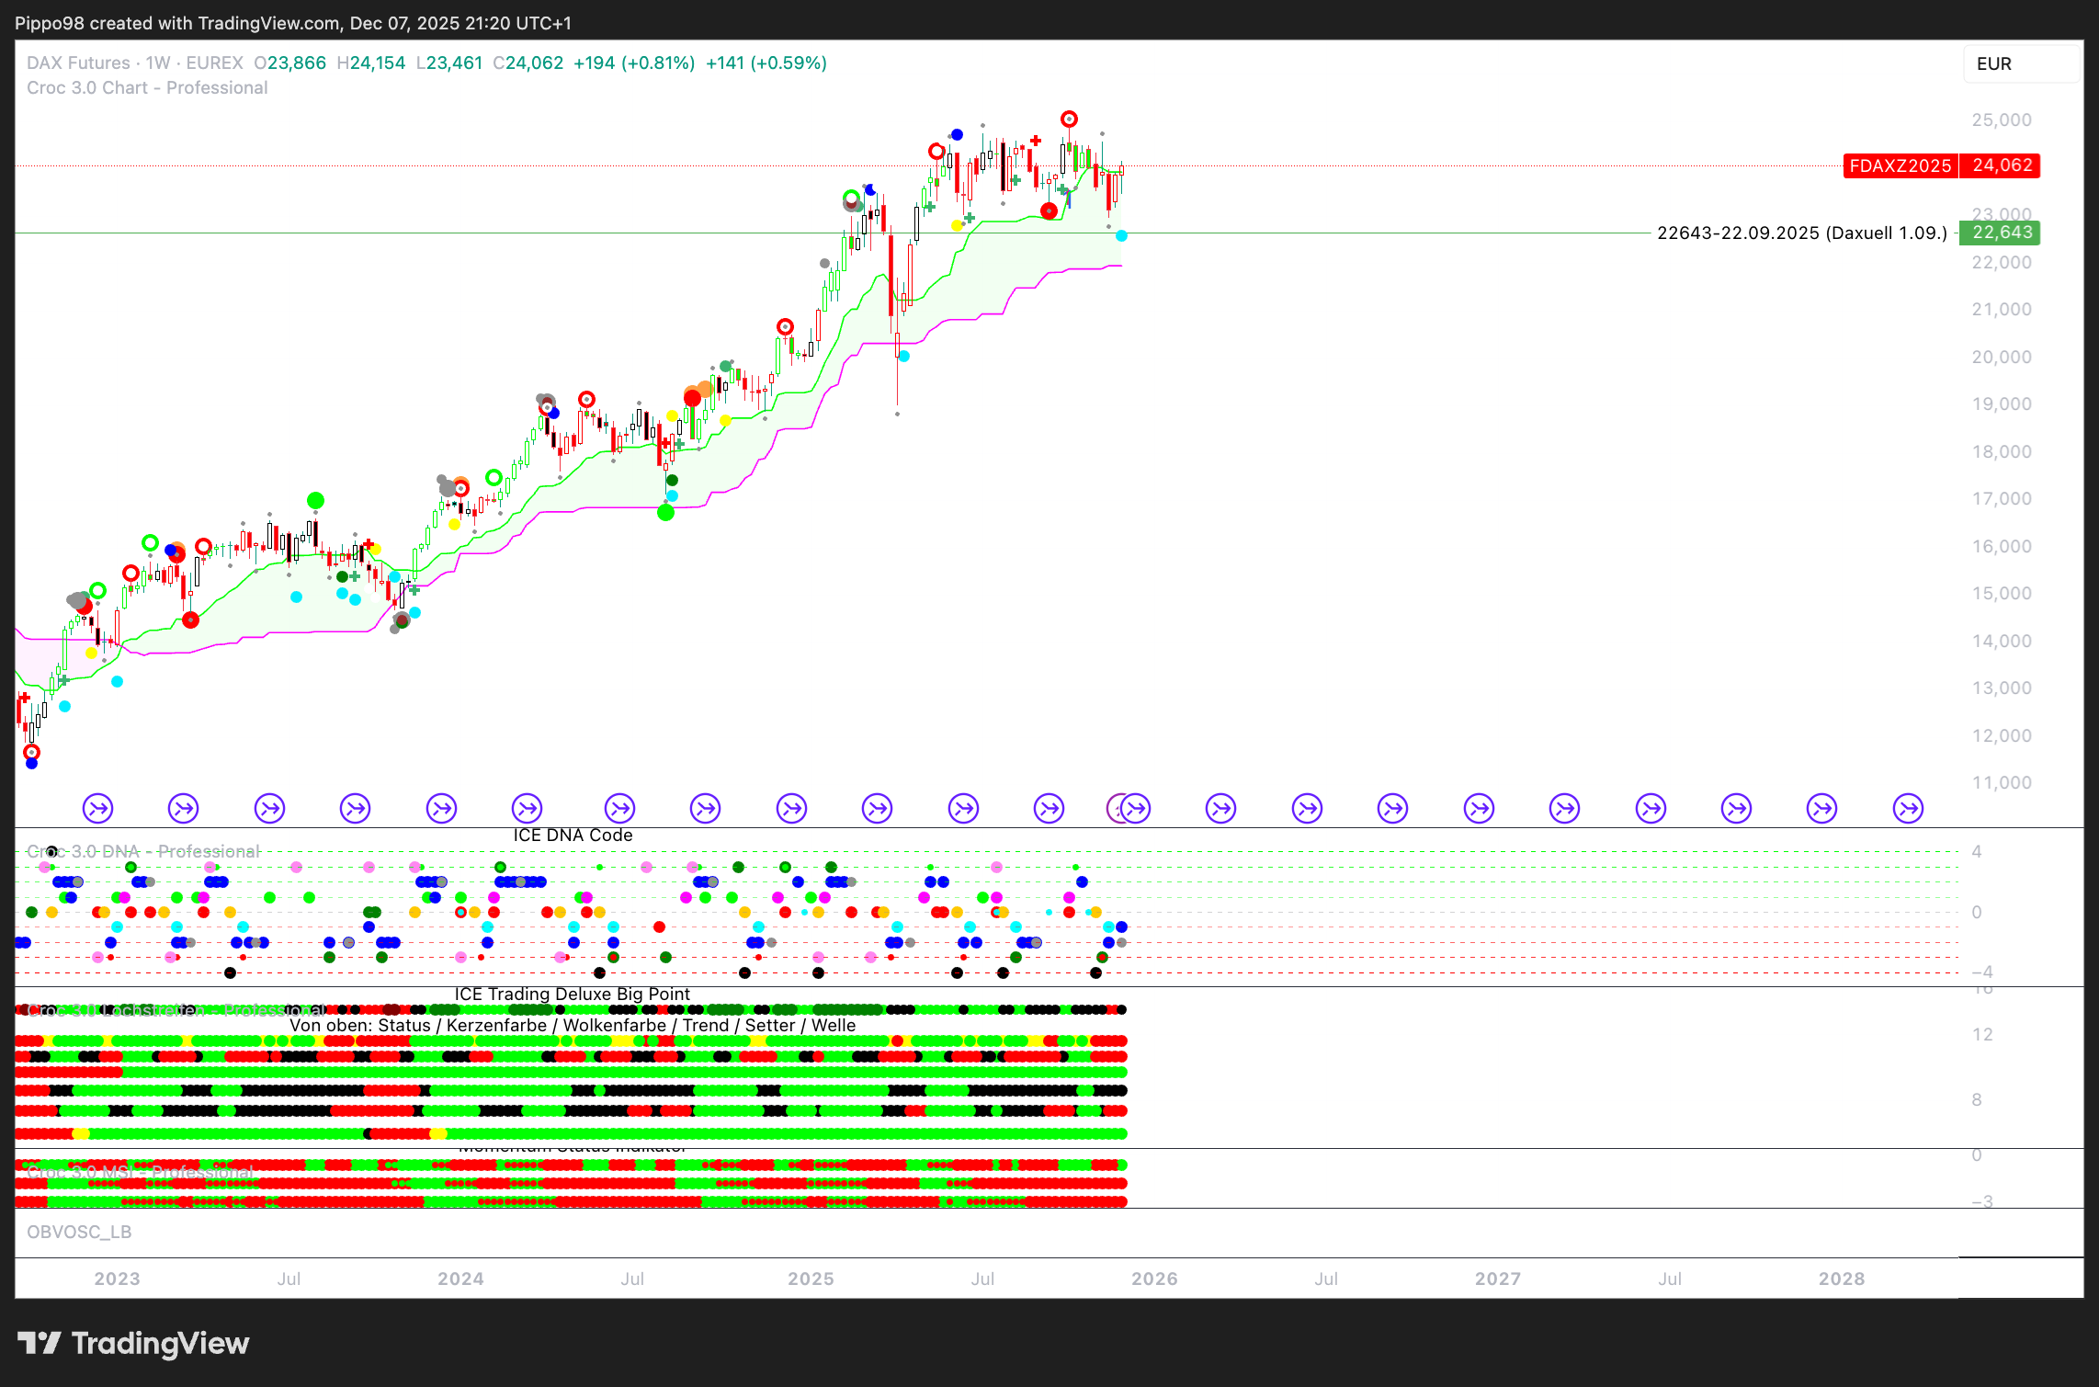The width and height of the screenshot is (2099, 1387).
Task: Click the 25,000 value on the price scale
Action: [x=2001, y=120]
